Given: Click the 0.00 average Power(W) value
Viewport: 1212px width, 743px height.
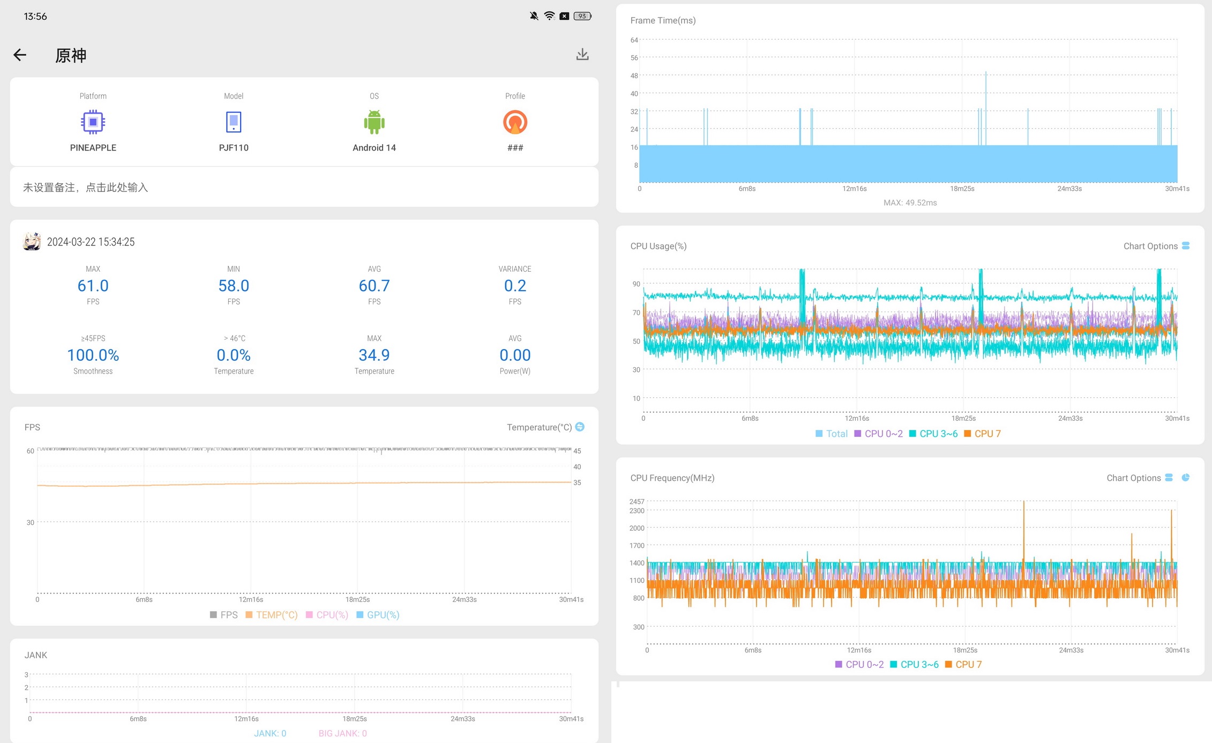Looking at the screenshot, I should click(x=515, y=355).
